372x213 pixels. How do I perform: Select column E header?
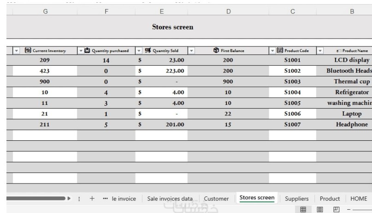tap(161, 12)
